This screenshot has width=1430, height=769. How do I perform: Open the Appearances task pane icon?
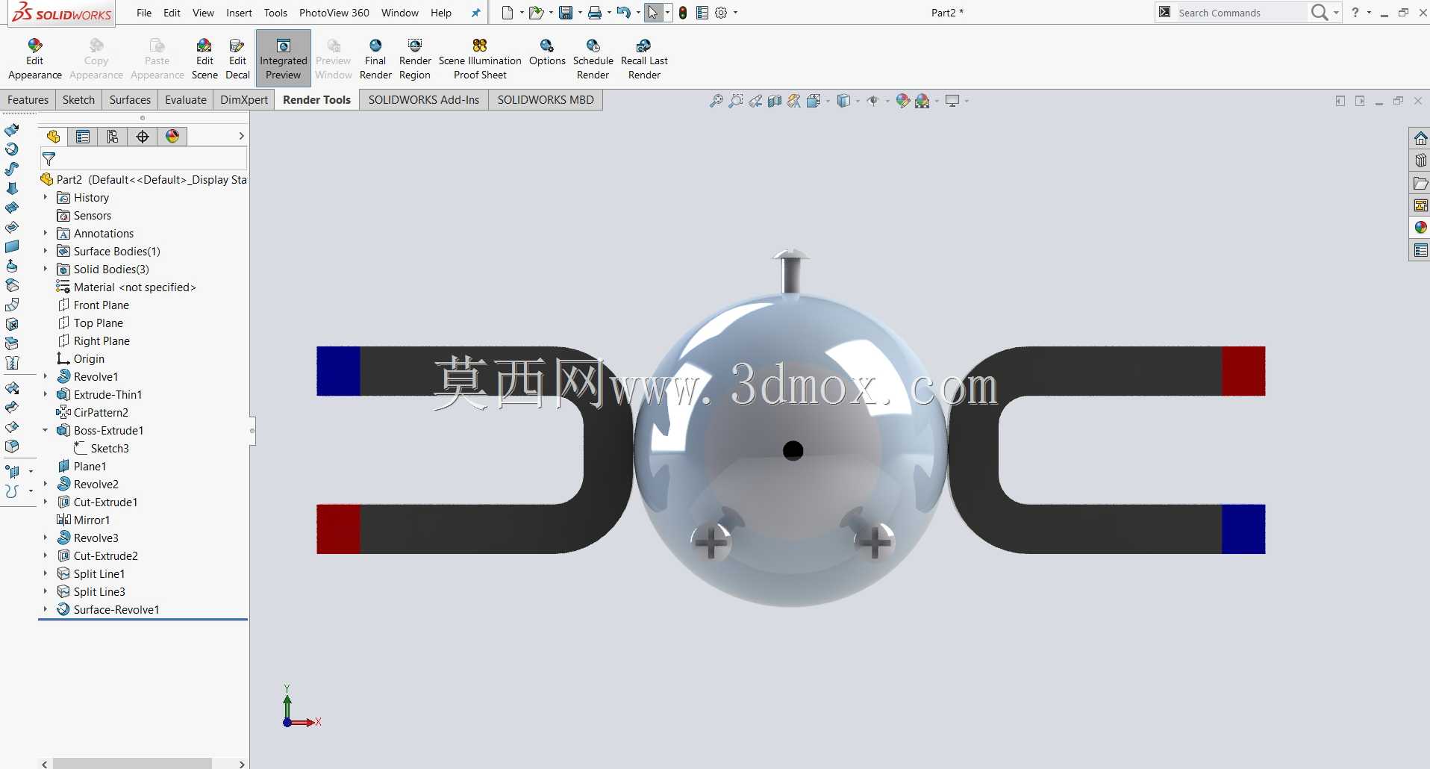(1420, 228)
